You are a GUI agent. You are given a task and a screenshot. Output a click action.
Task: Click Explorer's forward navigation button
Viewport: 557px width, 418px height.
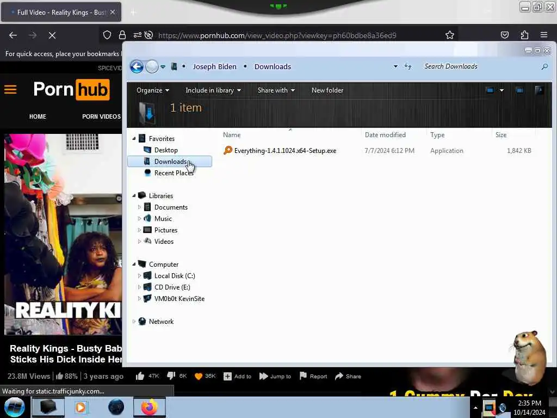pyautogui.click(x=152, y=66)
